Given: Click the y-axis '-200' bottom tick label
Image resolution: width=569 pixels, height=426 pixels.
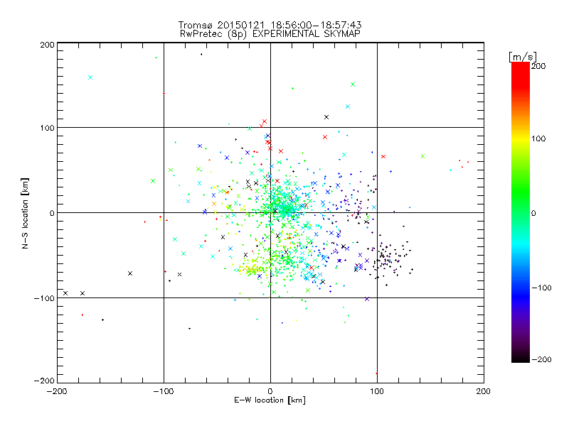Looking at the screenshot, I should [x=44, y=381].
